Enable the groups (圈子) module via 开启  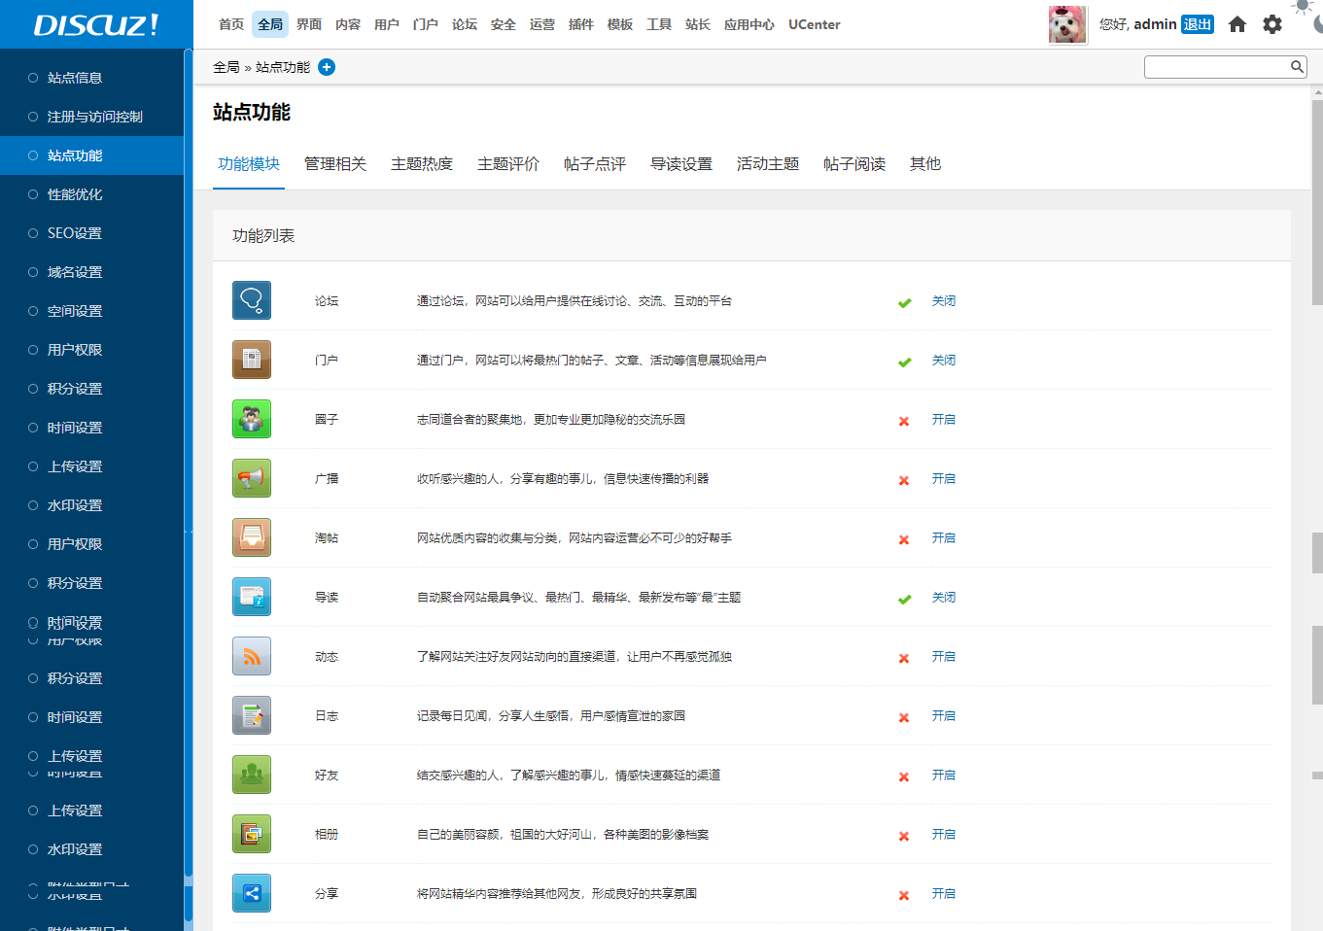pyautogui.click(x=943, y=420)
